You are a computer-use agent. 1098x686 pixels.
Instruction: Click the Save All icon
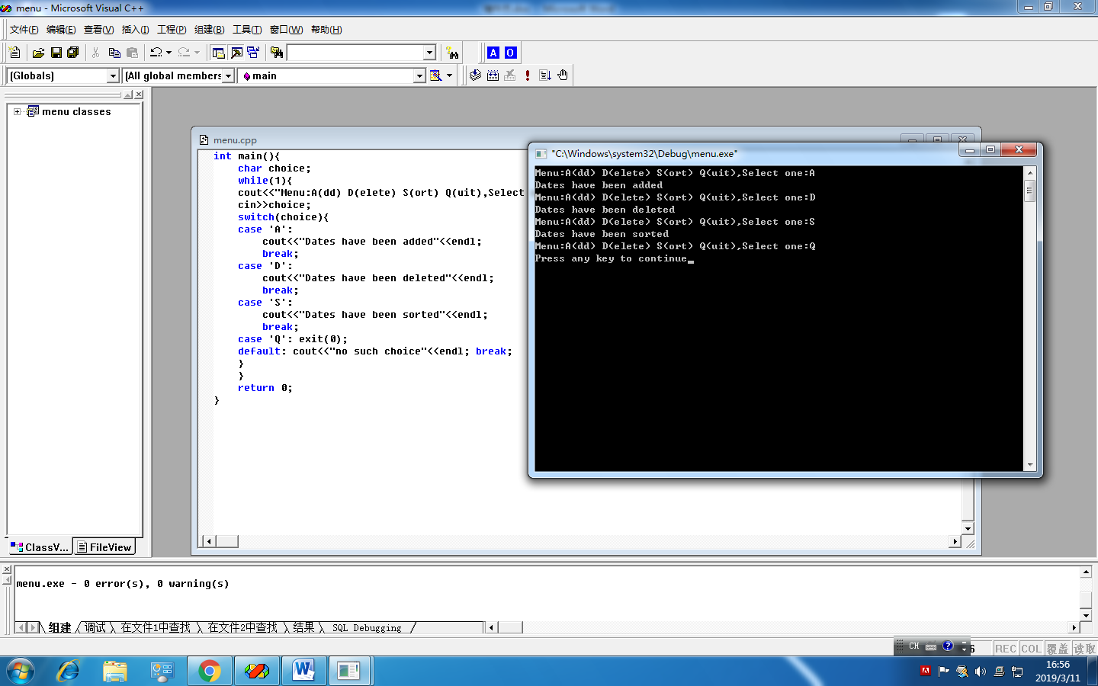pos(73,53)
